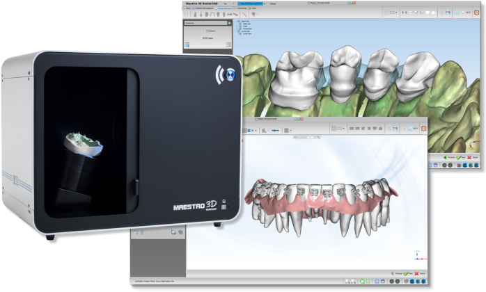Expand the Teeth tree node
Screen dimensions: 486x292
[237, 26]
